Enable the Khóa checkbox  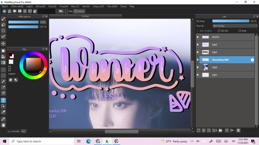tap(240, 31)
